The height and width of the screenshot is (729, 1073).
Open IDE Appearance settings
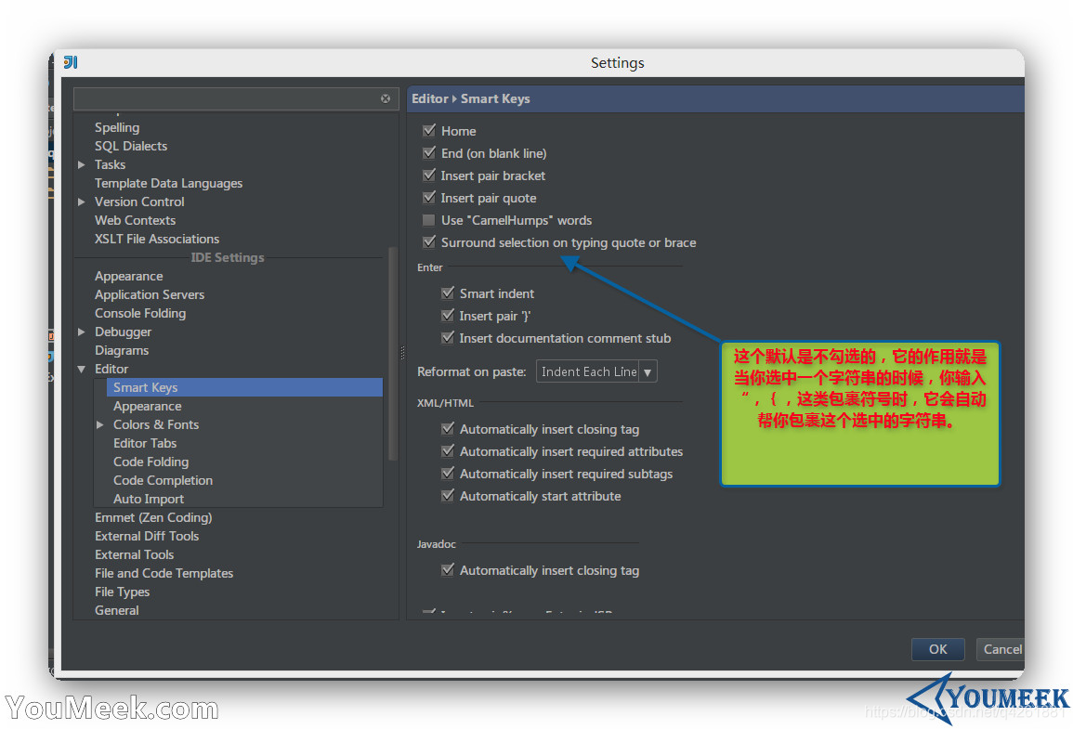pyautogui.click(x=128, y=277)
